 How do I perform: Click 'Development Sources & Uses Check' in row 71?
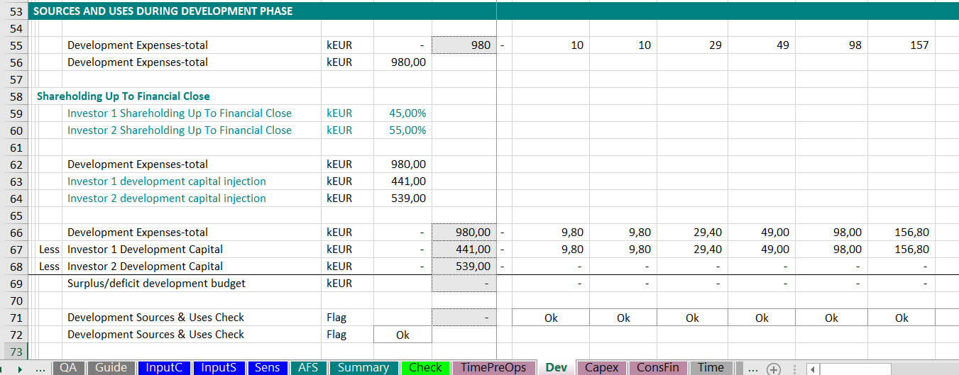(155, 318)
